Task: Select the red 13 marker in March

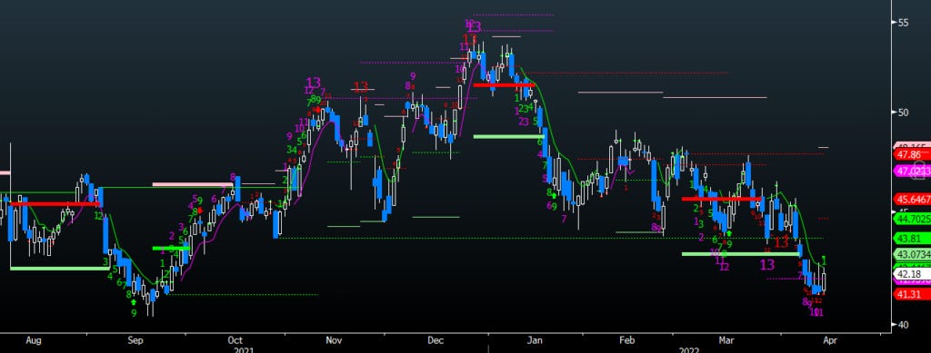Action: pos(781,241)
